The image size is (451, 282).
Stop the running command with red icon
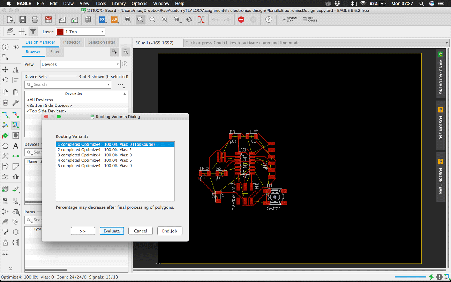pyautogui.click(x=241, y=20)
